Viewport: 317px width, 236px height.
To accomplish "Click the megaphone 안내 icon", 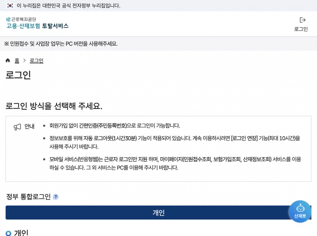I will click(x=17, y=127).
